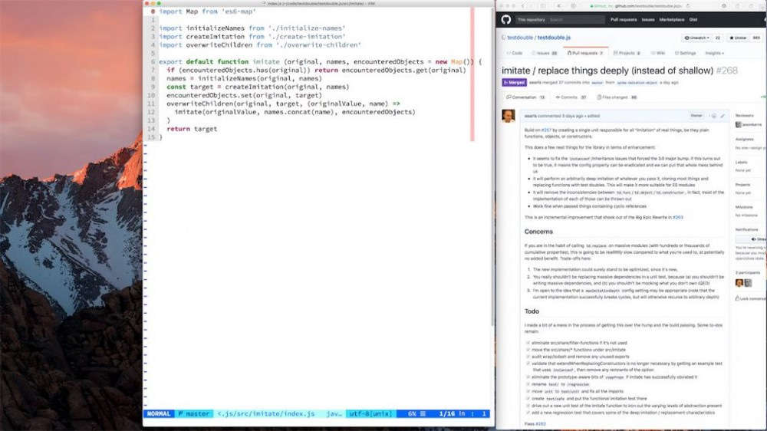Follow the #257 issue link
Viewport: 767px width, 431px height.
(546, 130)
